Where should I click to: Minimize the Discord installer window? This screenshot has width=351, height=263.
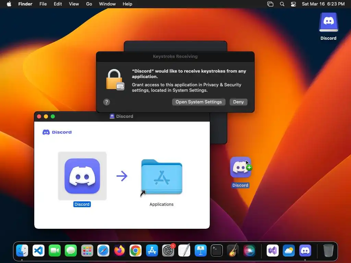pos(46,116)
